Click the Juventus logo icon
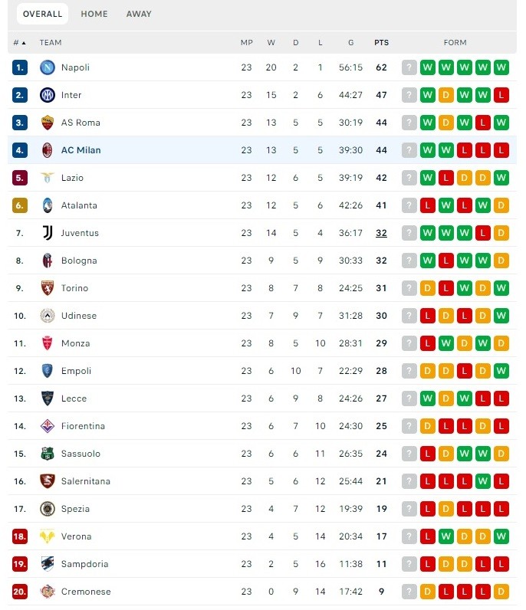Viewport: 526px width, 610px height. (x=48, y=233)
